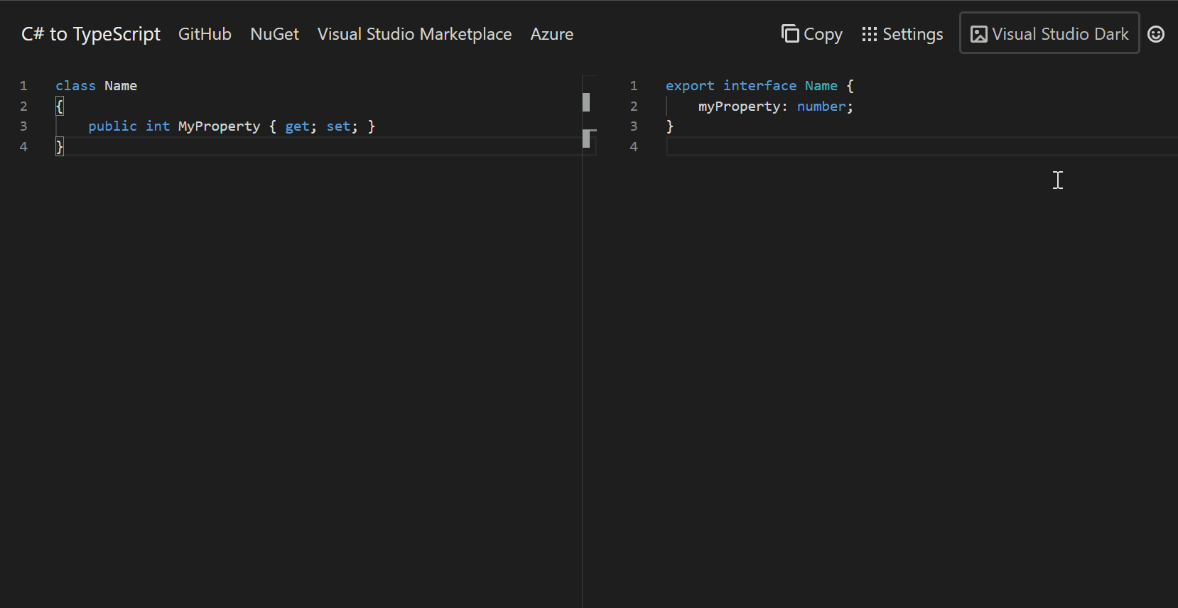This screenshot has width=1178, height=608.
Task: Click line number 3 in the C# editor
Action: point(23,126)
